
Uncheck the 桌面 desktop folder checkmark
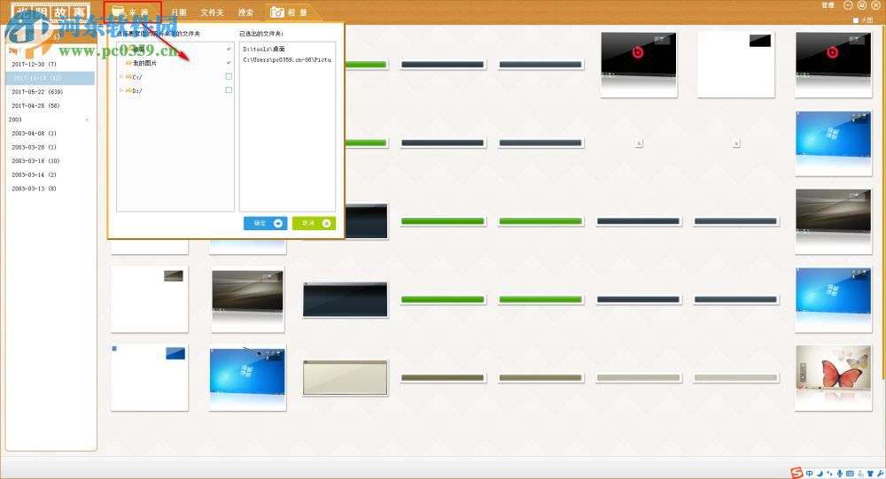point(229,50)
